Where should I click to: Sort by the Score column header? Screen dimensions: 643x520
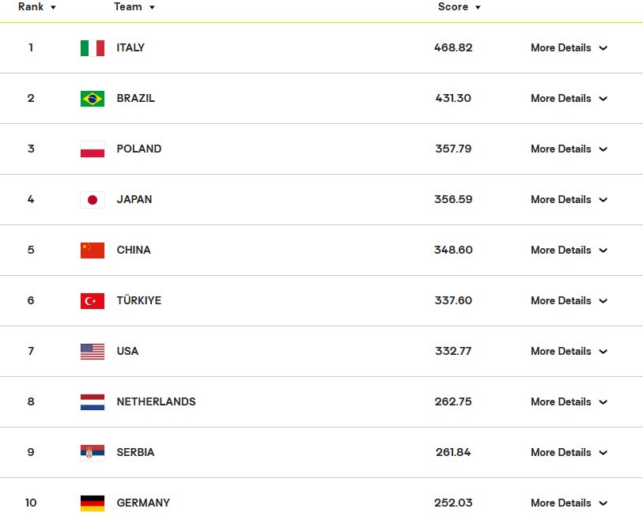459,7
